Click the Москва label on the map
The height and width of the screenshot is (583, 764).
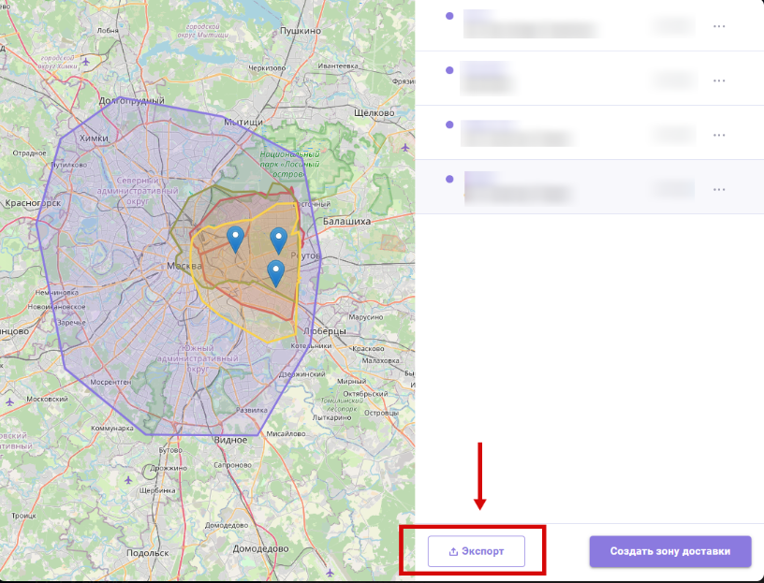184,266
